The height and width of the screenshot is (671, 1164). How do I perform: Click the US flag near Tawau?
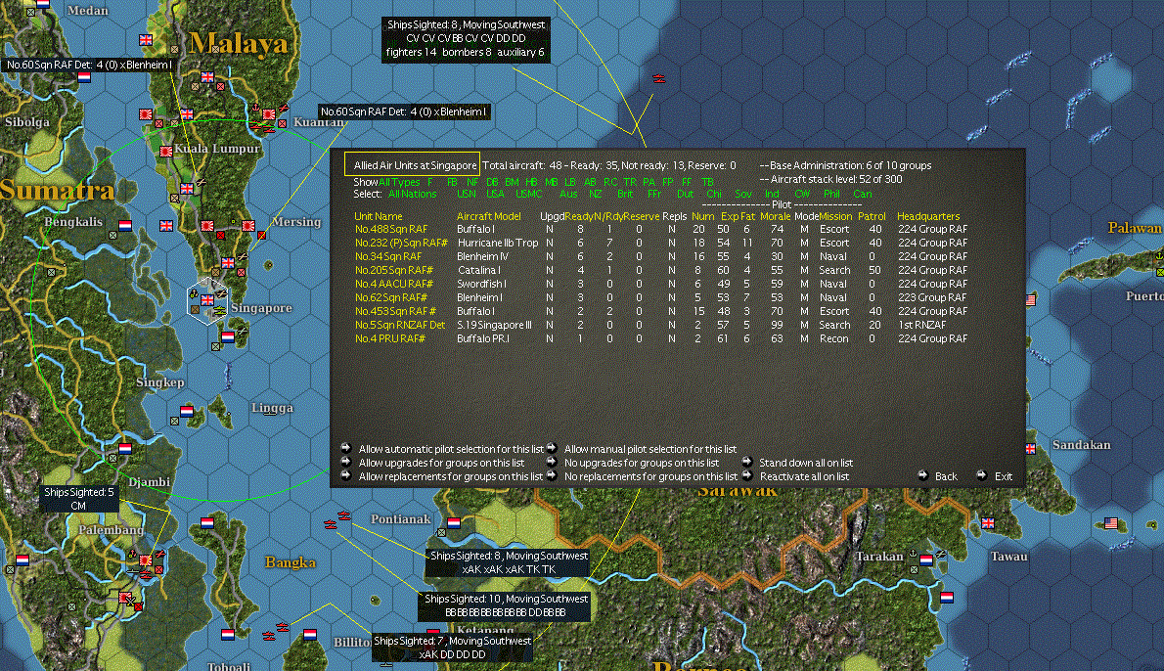(x=1110, y=523)
